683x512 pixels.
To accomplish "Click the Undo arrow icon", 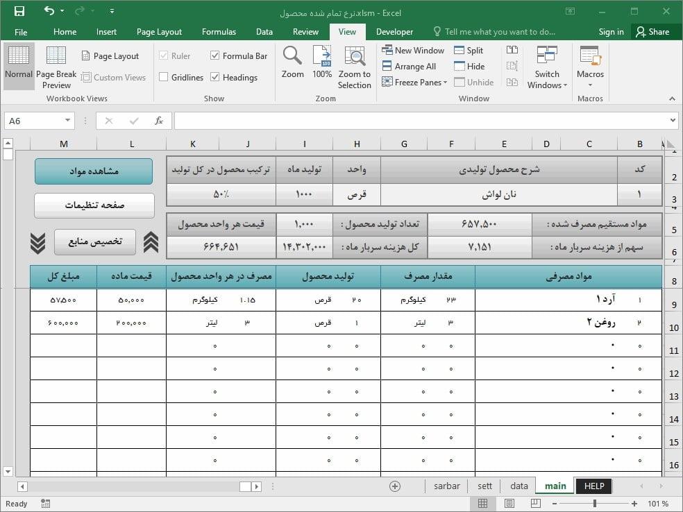I will tap(49, 11).
